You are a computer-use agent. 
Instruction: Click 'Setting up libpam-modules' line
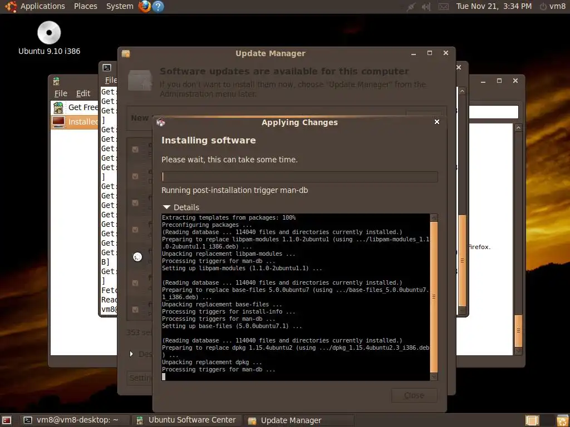tap(242, 269)
